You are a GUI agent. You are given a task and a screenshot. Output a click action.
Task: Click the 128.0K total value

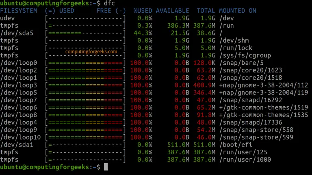[x=204, y=63]
